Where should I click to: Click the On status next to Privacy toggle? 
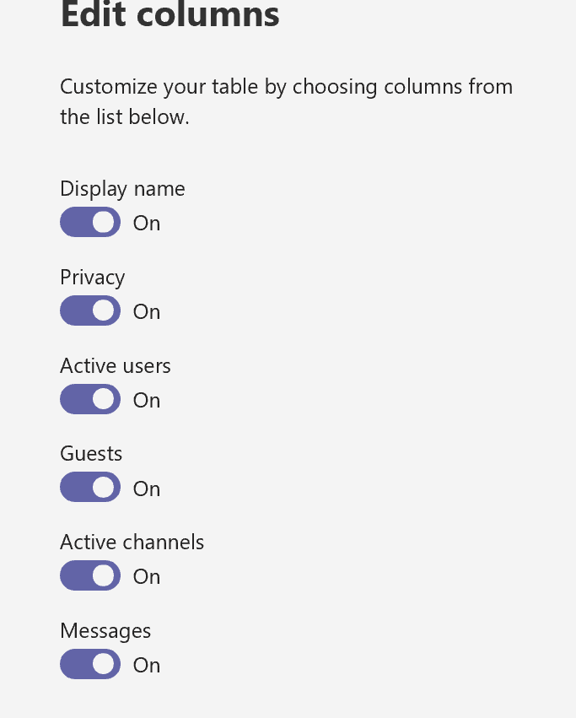147,312
